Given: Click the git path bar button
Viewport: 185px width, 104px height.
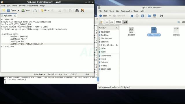Looking at the screenshot, I should [x=125, y=22].
